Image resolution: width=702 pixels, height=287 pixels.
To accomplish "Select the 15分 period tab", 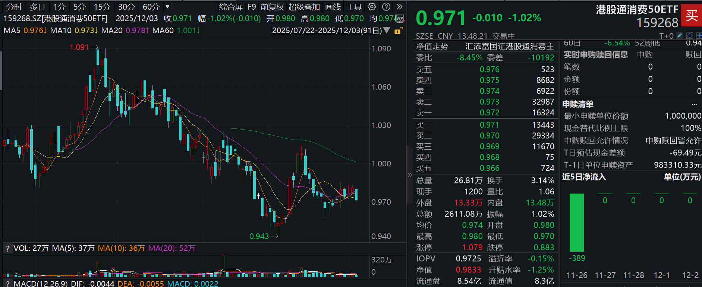I will 102,7.
